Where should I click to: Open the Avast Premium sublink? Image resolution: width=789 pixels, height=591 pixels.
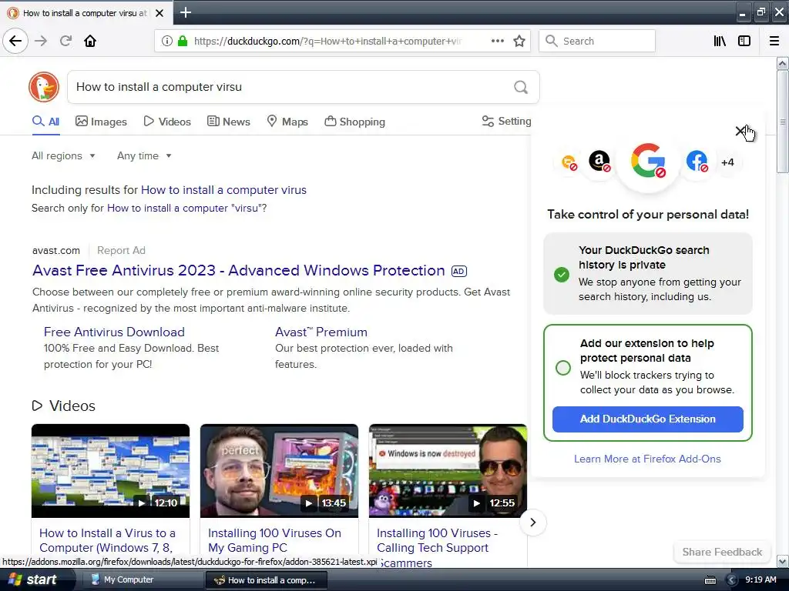click(321, 332)
